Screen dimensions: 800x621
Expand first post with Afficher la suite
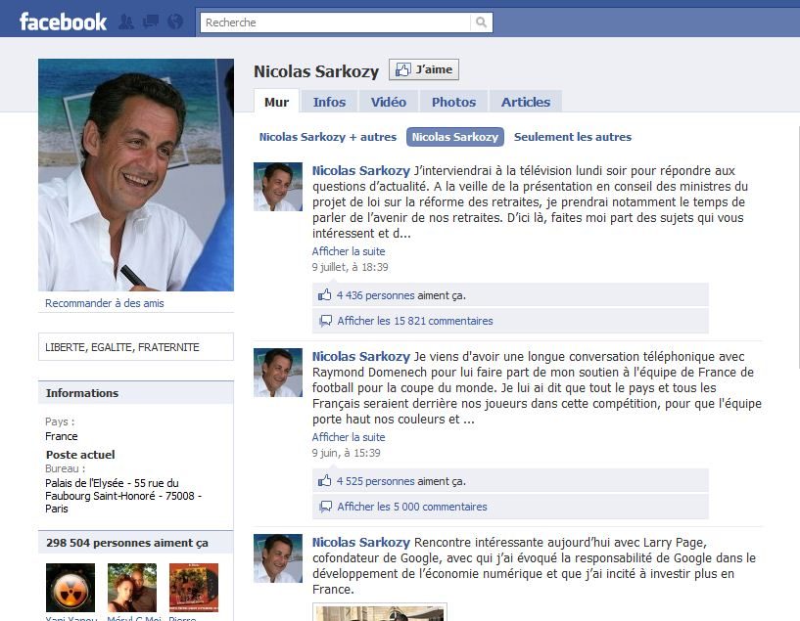pyautogui.click(x=349, y=251)
